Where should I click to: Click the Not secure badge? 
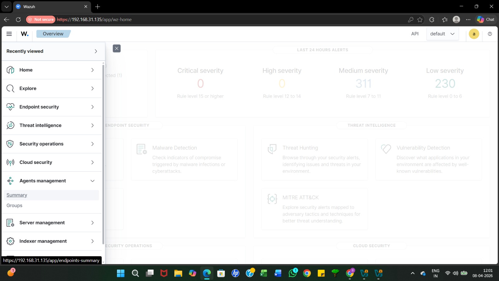click(x=41, y=19)
